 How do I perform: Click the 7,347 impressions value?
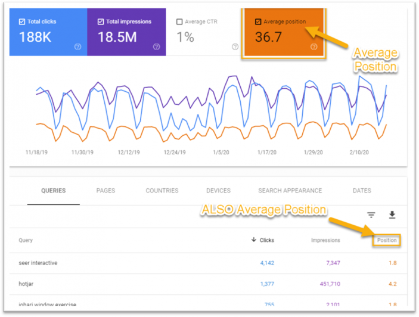(x=333, y=263)
